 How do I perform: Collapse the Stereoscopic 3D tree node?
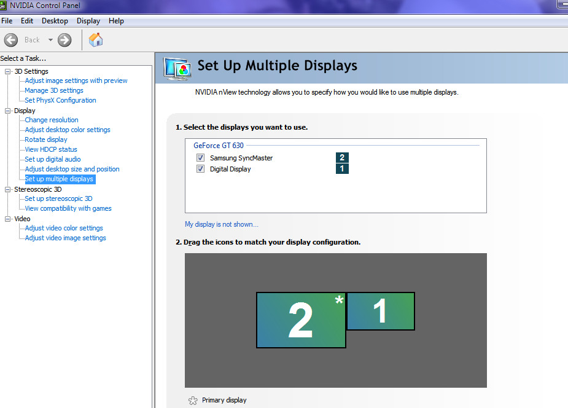(7, 189)
